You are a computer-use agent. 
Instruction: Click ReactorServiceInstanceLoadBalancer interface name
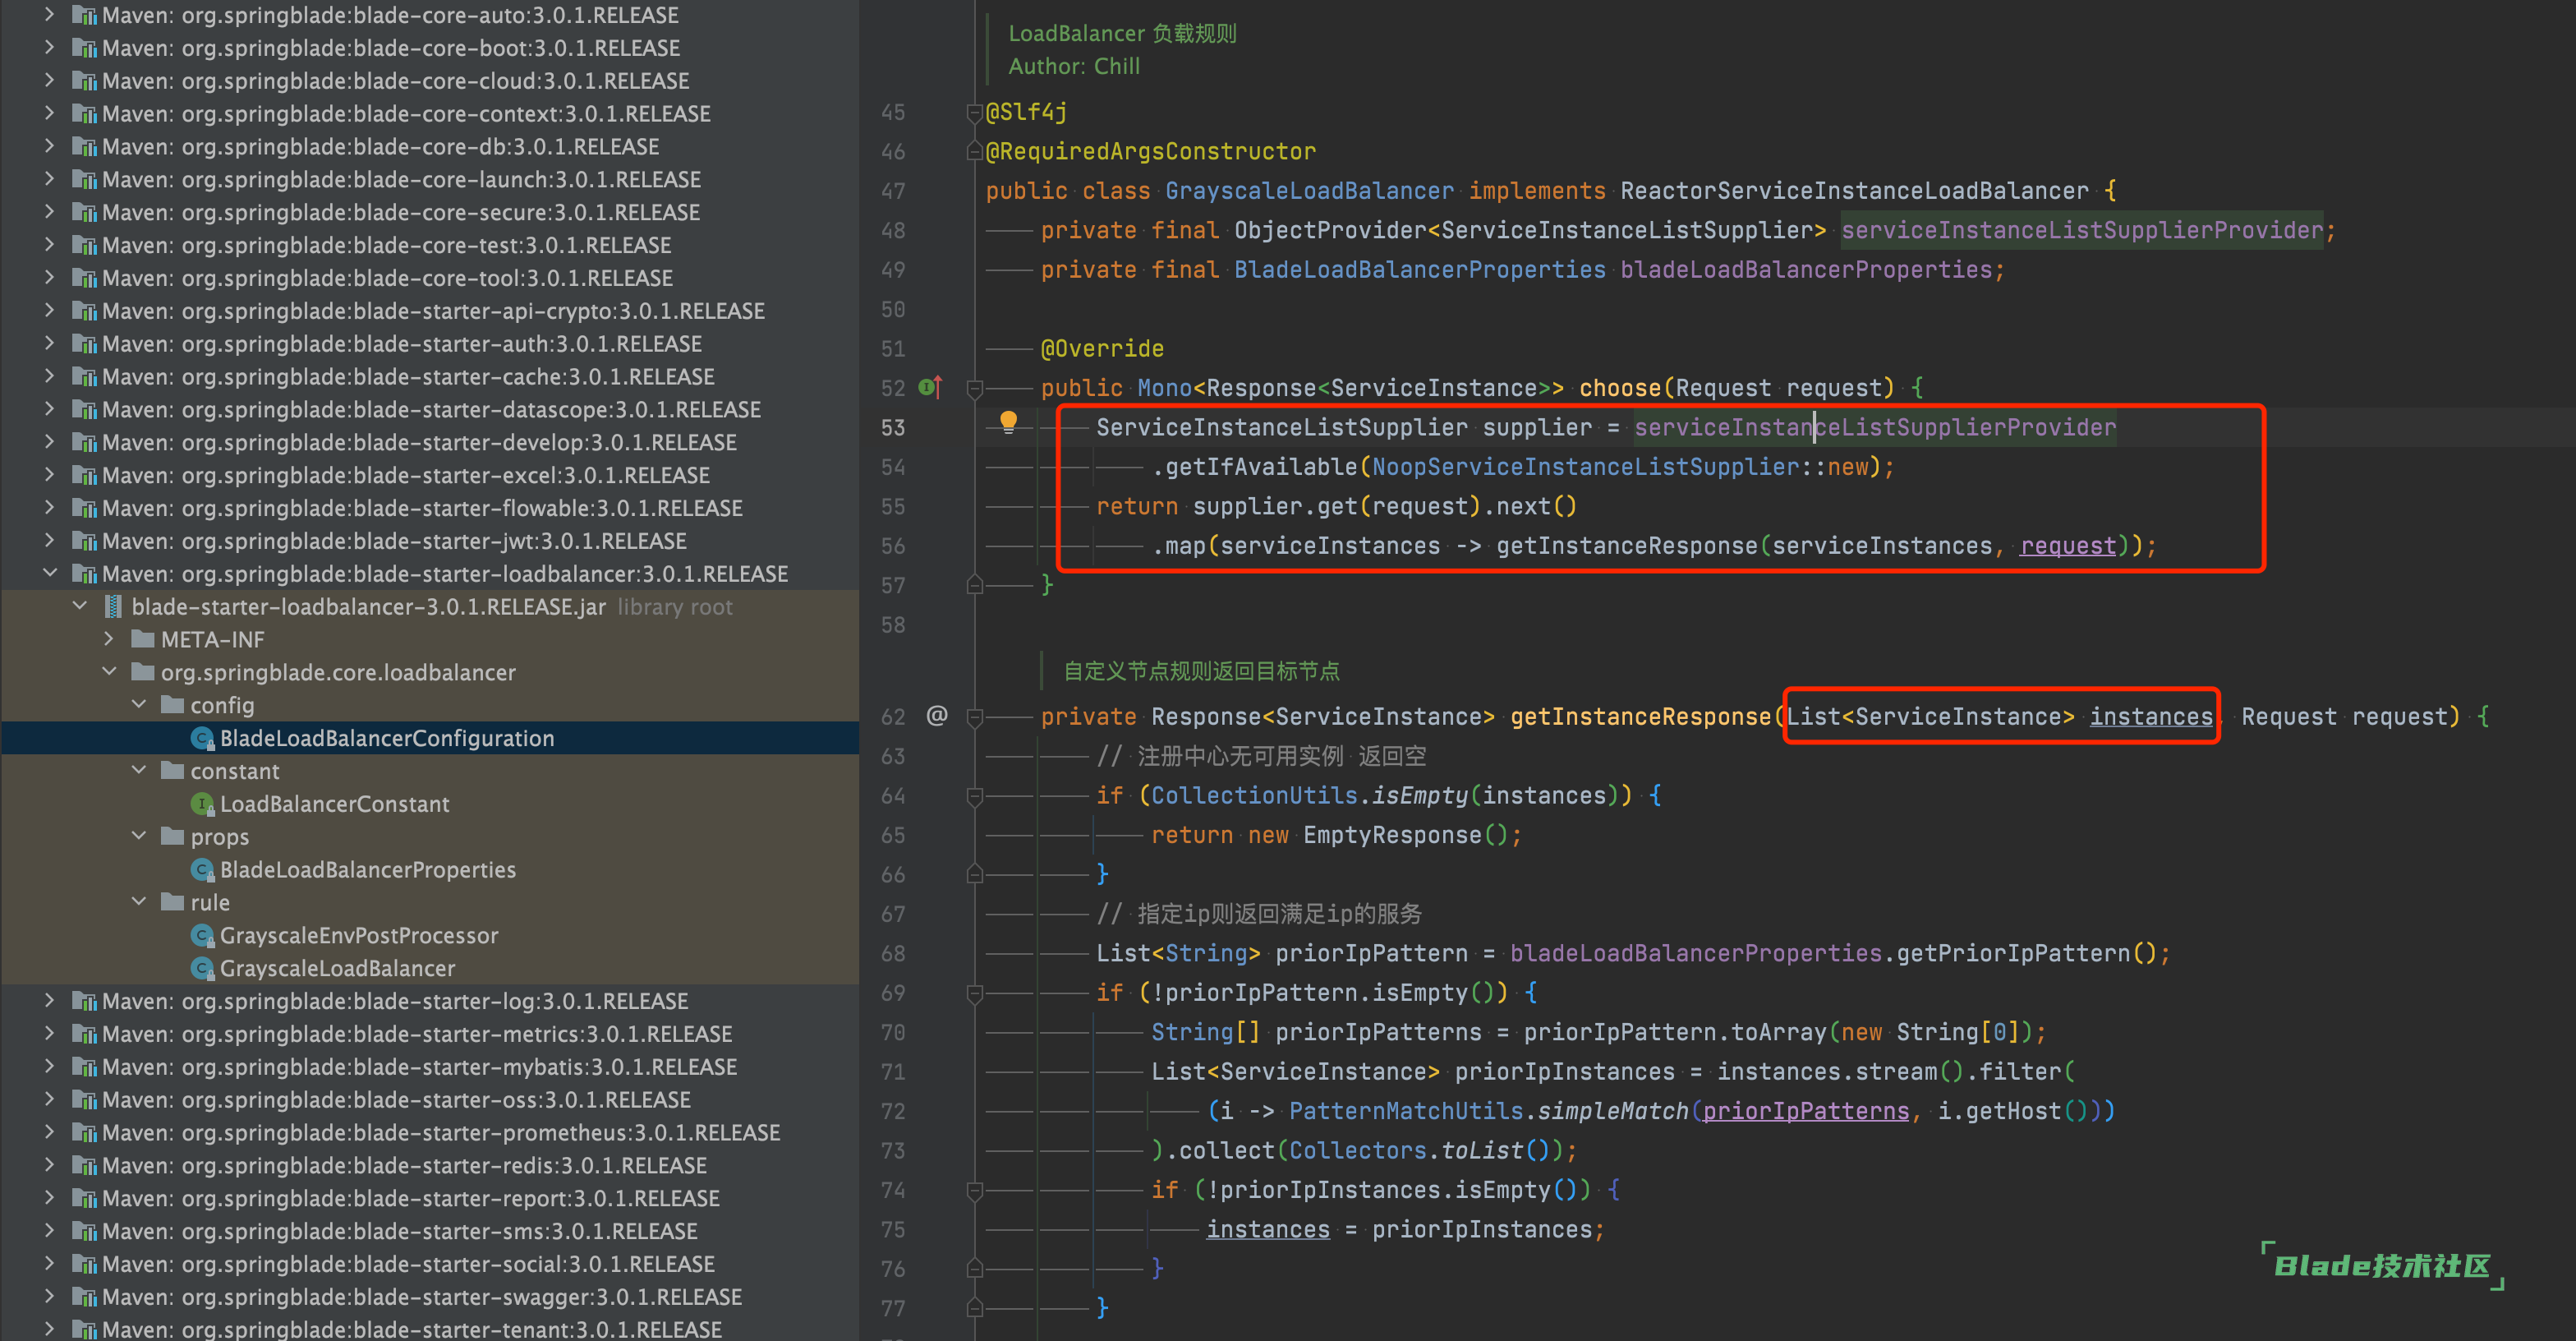[1854, 191]
